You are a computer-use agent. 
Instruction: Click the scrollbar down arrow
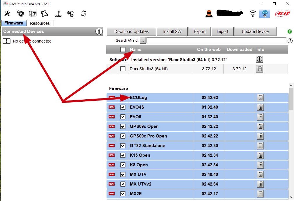pyautogui.click(x=291, y=197)
